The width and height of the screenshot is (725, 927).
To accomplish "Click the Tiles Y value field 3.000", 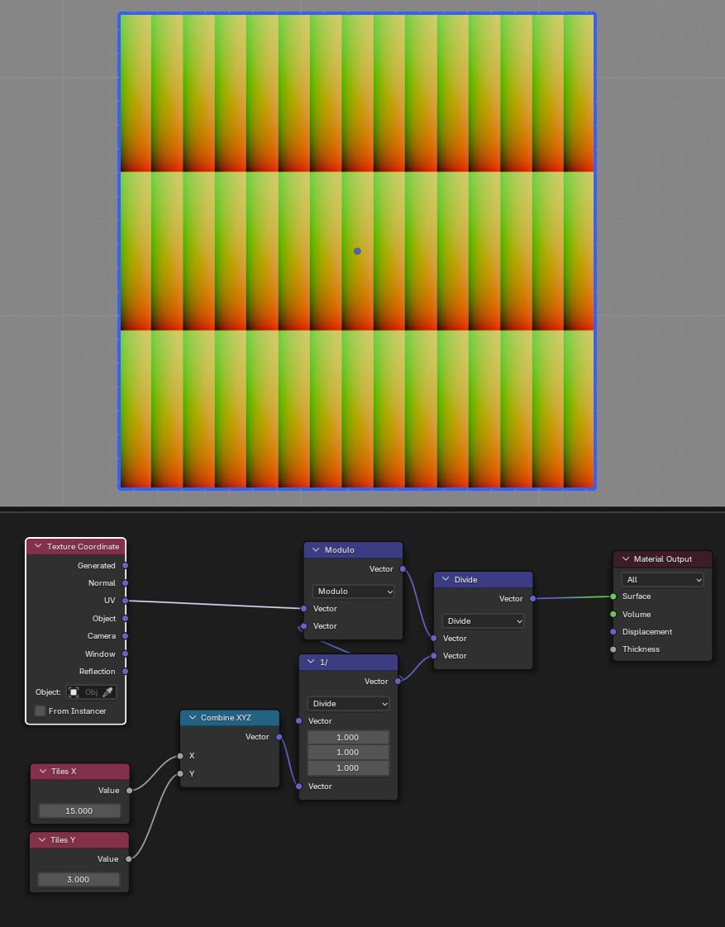I will [x=79, y=879].
